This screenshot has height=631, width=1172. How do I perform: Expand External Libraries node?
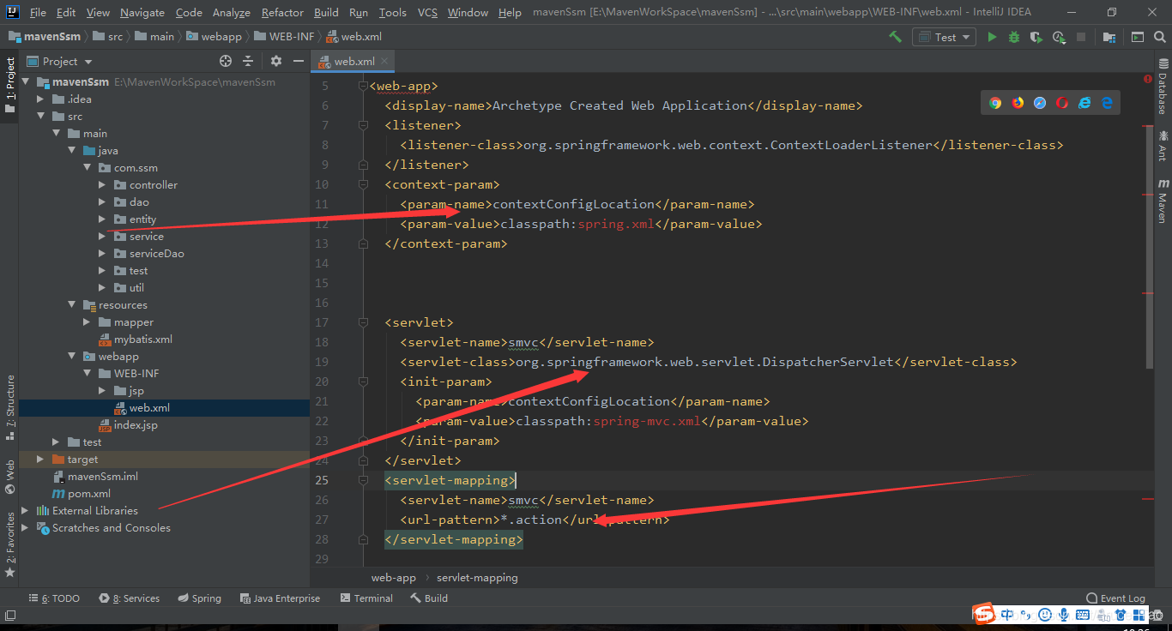click(25, 510)
